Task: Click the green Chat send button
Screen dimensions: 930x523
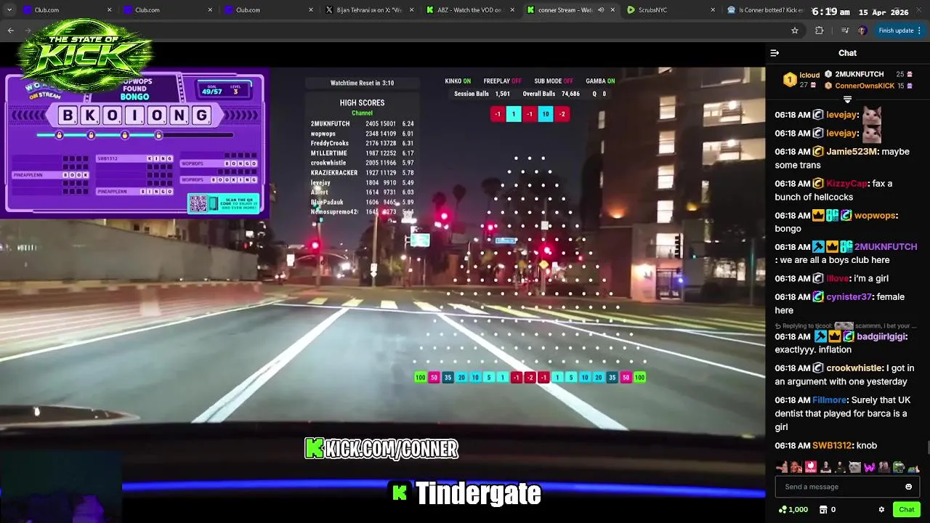Action: 906,510
